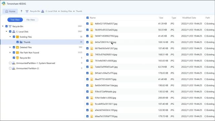Select the Thumb folder row in tree
Viewport: 215px width, 121px height.
pos(42,42)
